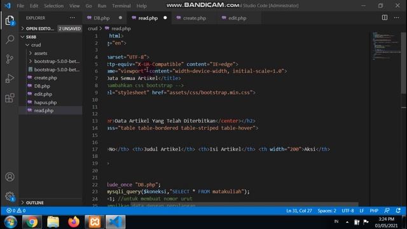Open the Selection menu
Screen dimensions: 407x229
click(x=53, y=6)
